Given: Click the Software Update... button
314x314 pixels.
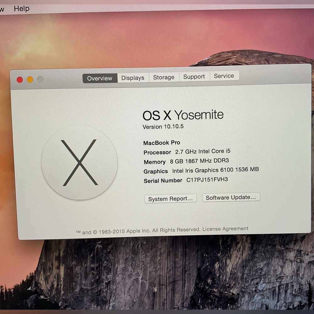Looking at the screenshot, I should 231,198.
